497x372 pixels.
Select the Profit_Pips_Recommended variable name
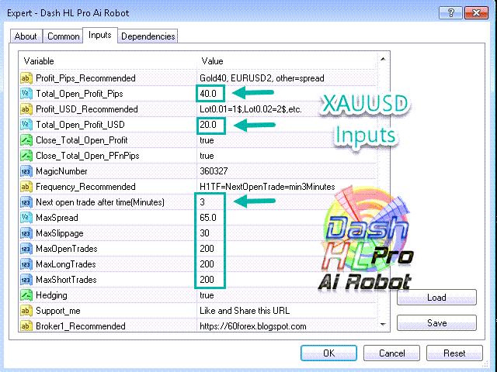[85, 78]
